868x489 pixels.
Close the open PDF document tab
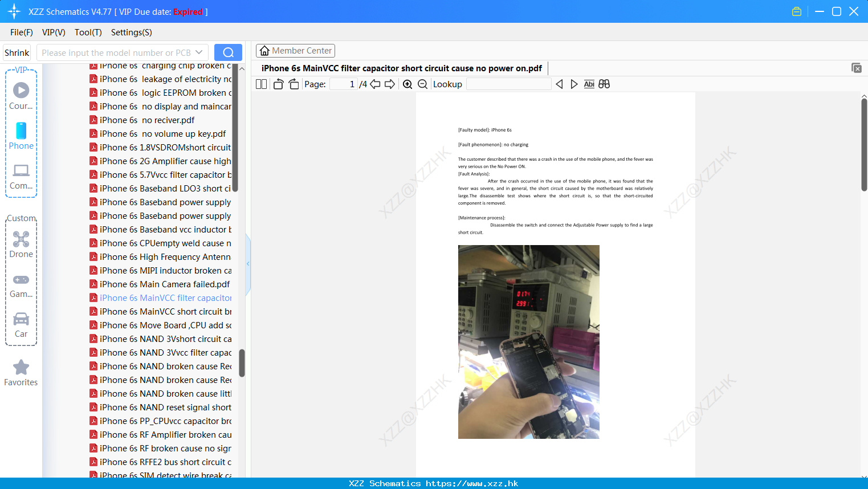[x=857, y=68]
